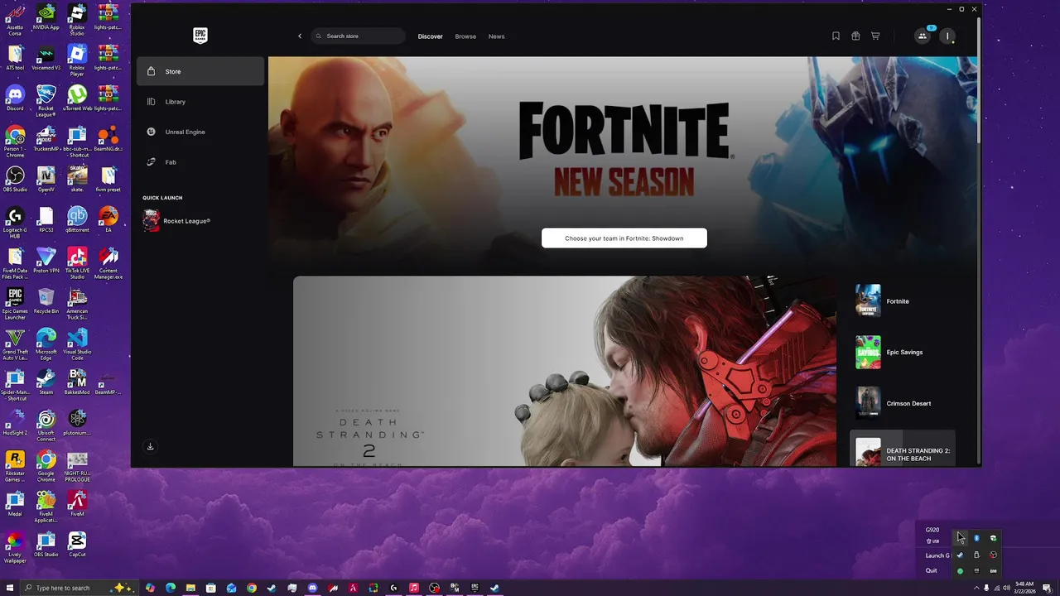This screenshot has width=1060, height=596.
Task: Select the Proton VPN desktop shortcut
Action: click(x=46, y=260)
